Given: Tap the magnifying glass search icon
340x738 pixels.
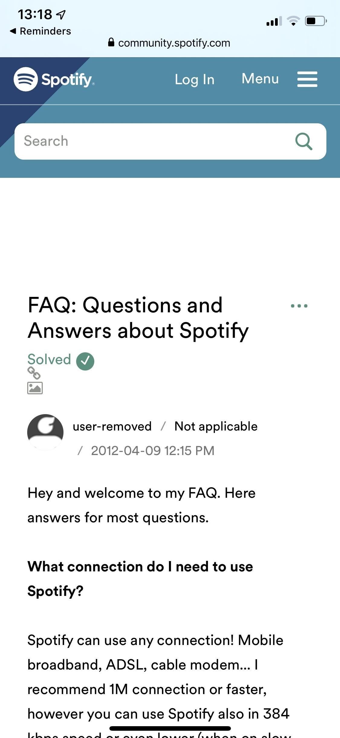Looking at the screenshot, I should [303, 141].
